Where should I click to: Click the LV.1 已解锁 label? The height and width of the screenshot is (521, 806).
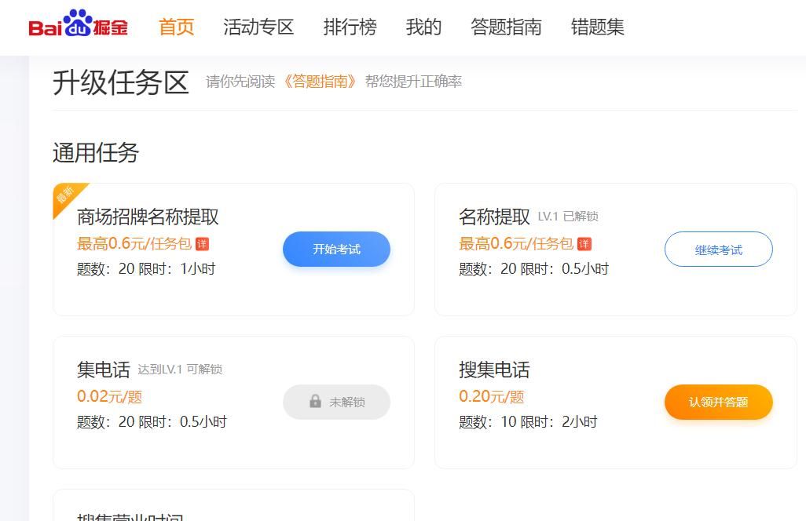click(x=570, y=217)
